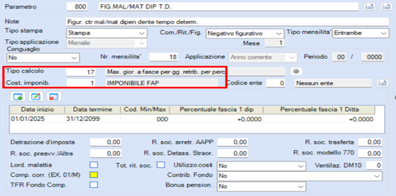Click Ventilaz. DM10 field
The image size is (396, 196).
click(374, 165)
